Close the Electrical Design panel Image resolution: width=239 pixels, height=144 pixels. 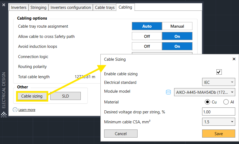tap(4, 5)
